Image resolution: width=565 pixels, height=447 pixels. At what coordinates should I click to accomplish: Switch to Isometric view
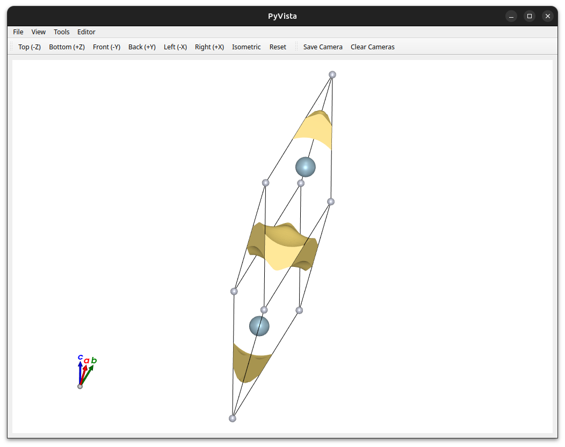tap(246, 47)
